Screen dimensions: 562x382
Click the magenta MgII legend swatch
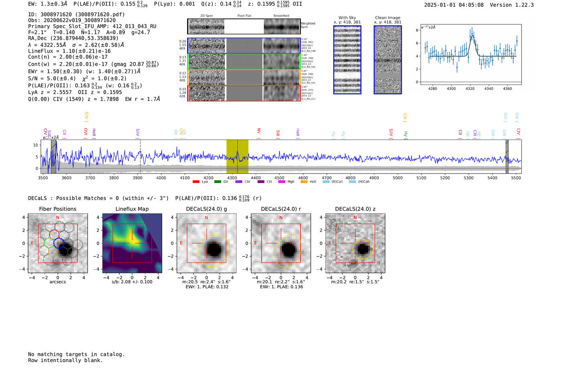[281, 182]
